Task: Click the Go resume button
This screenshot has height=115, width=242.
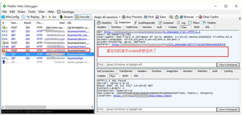Action: [52, 17]
